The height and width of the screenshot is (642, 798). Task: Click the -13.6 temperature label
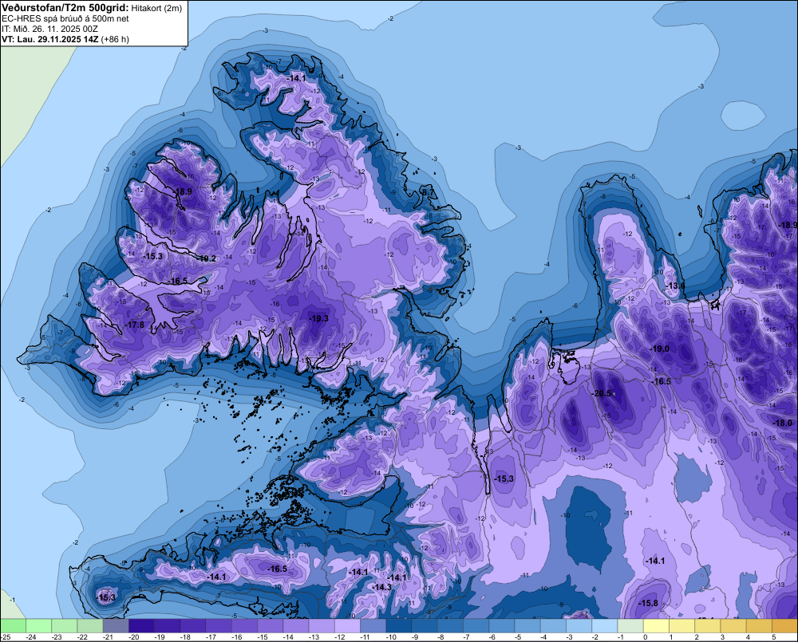pos(675,286)
